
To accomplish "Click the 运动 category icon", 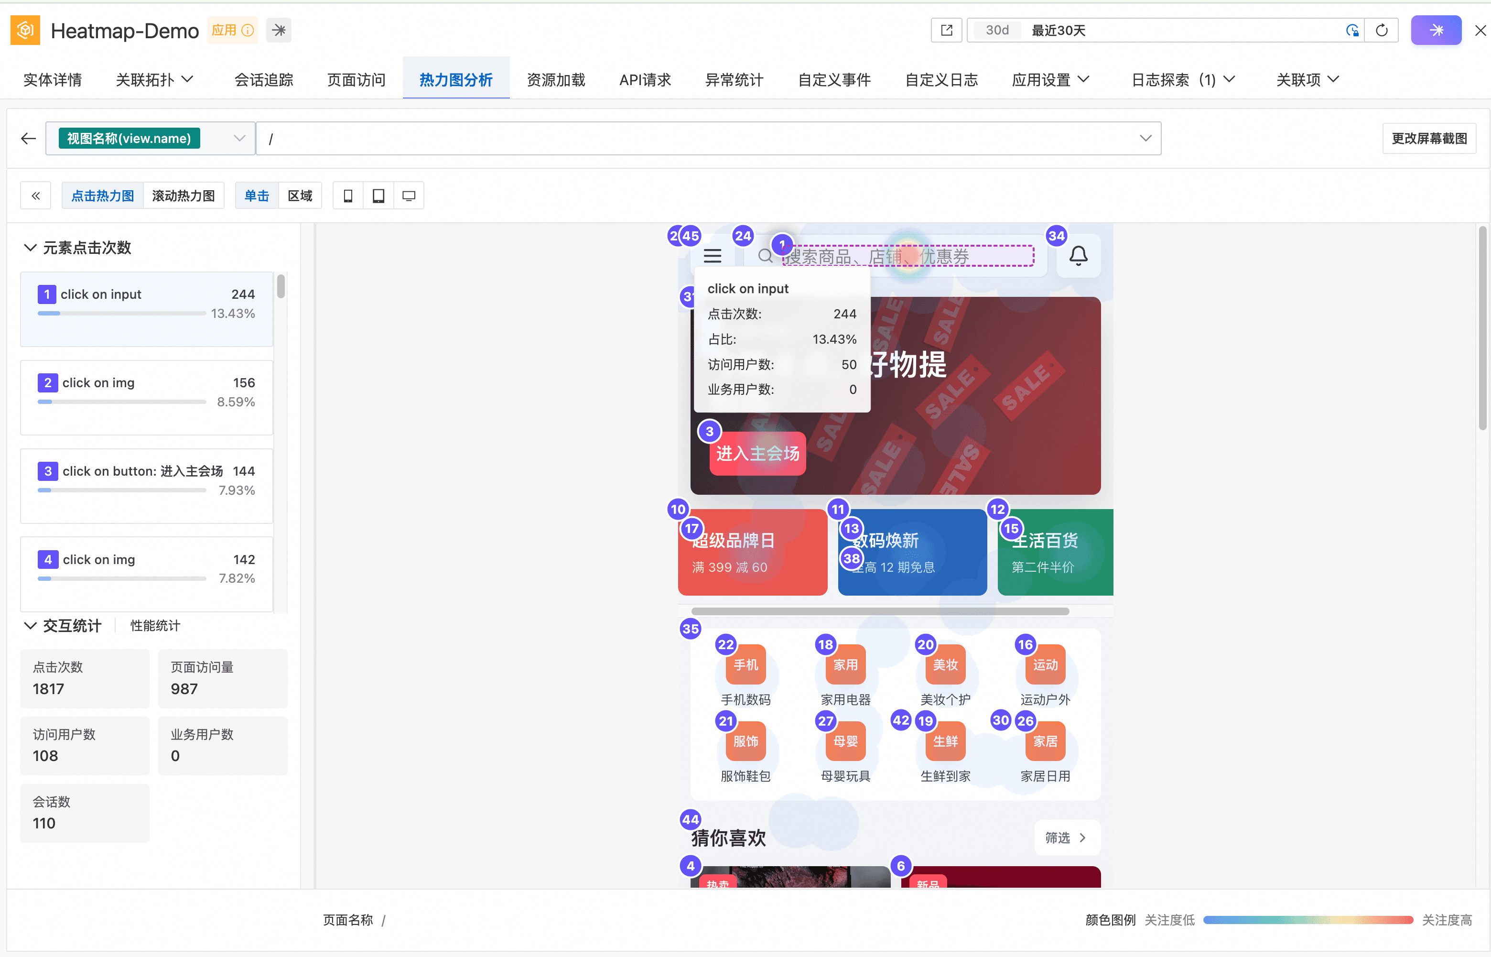I will pos(1046,664).
